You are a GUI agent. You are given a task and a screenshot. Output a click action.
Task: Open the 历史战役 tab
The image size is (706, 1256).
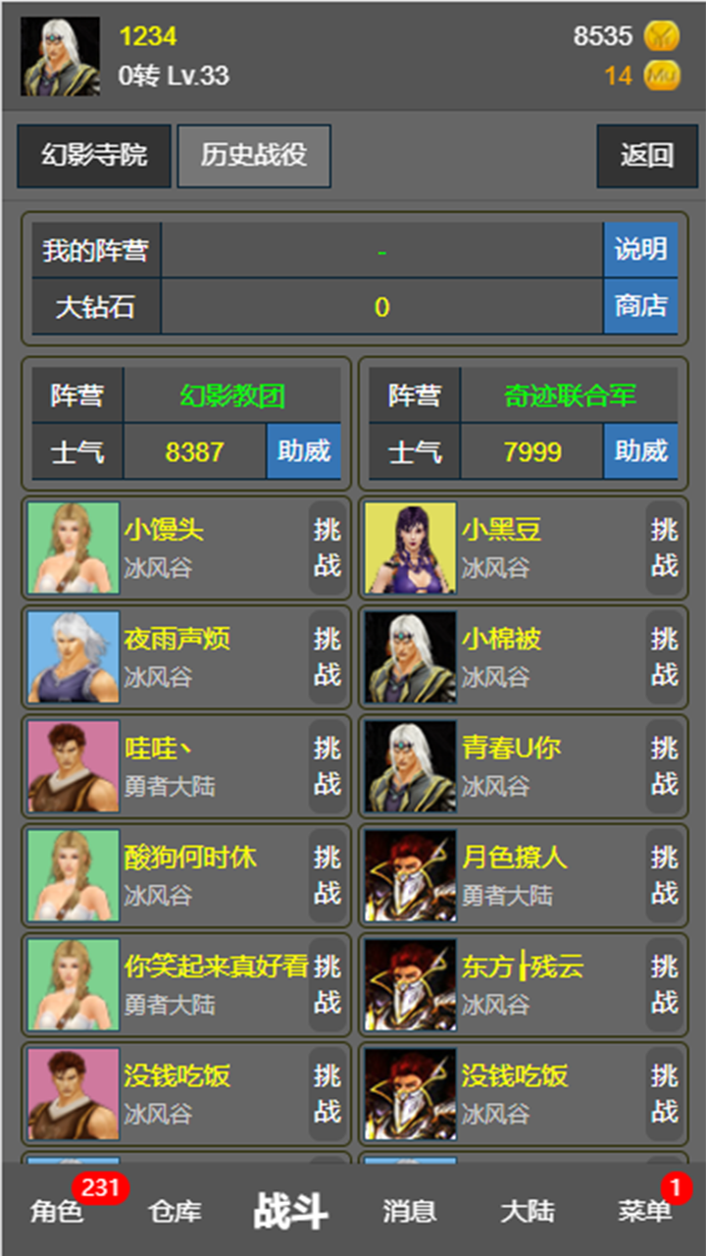[254, 156]
